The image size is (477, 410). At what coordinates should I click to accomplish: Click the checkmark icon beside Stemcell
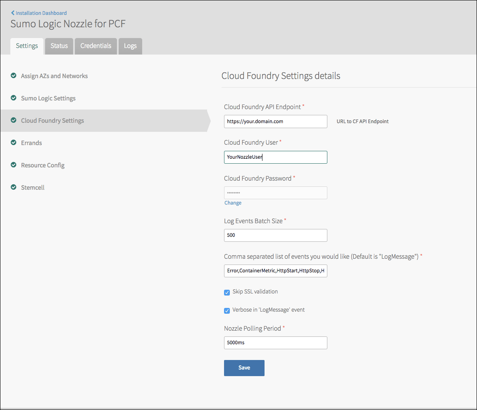point(14,187)
